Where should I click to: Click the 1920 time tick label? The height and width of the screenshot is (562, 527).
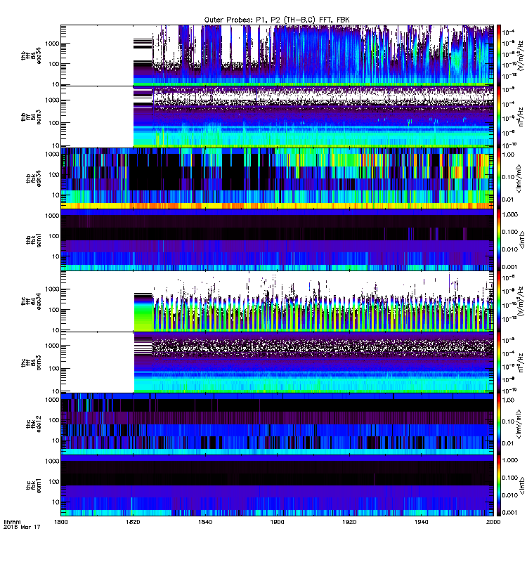[349, 522]
